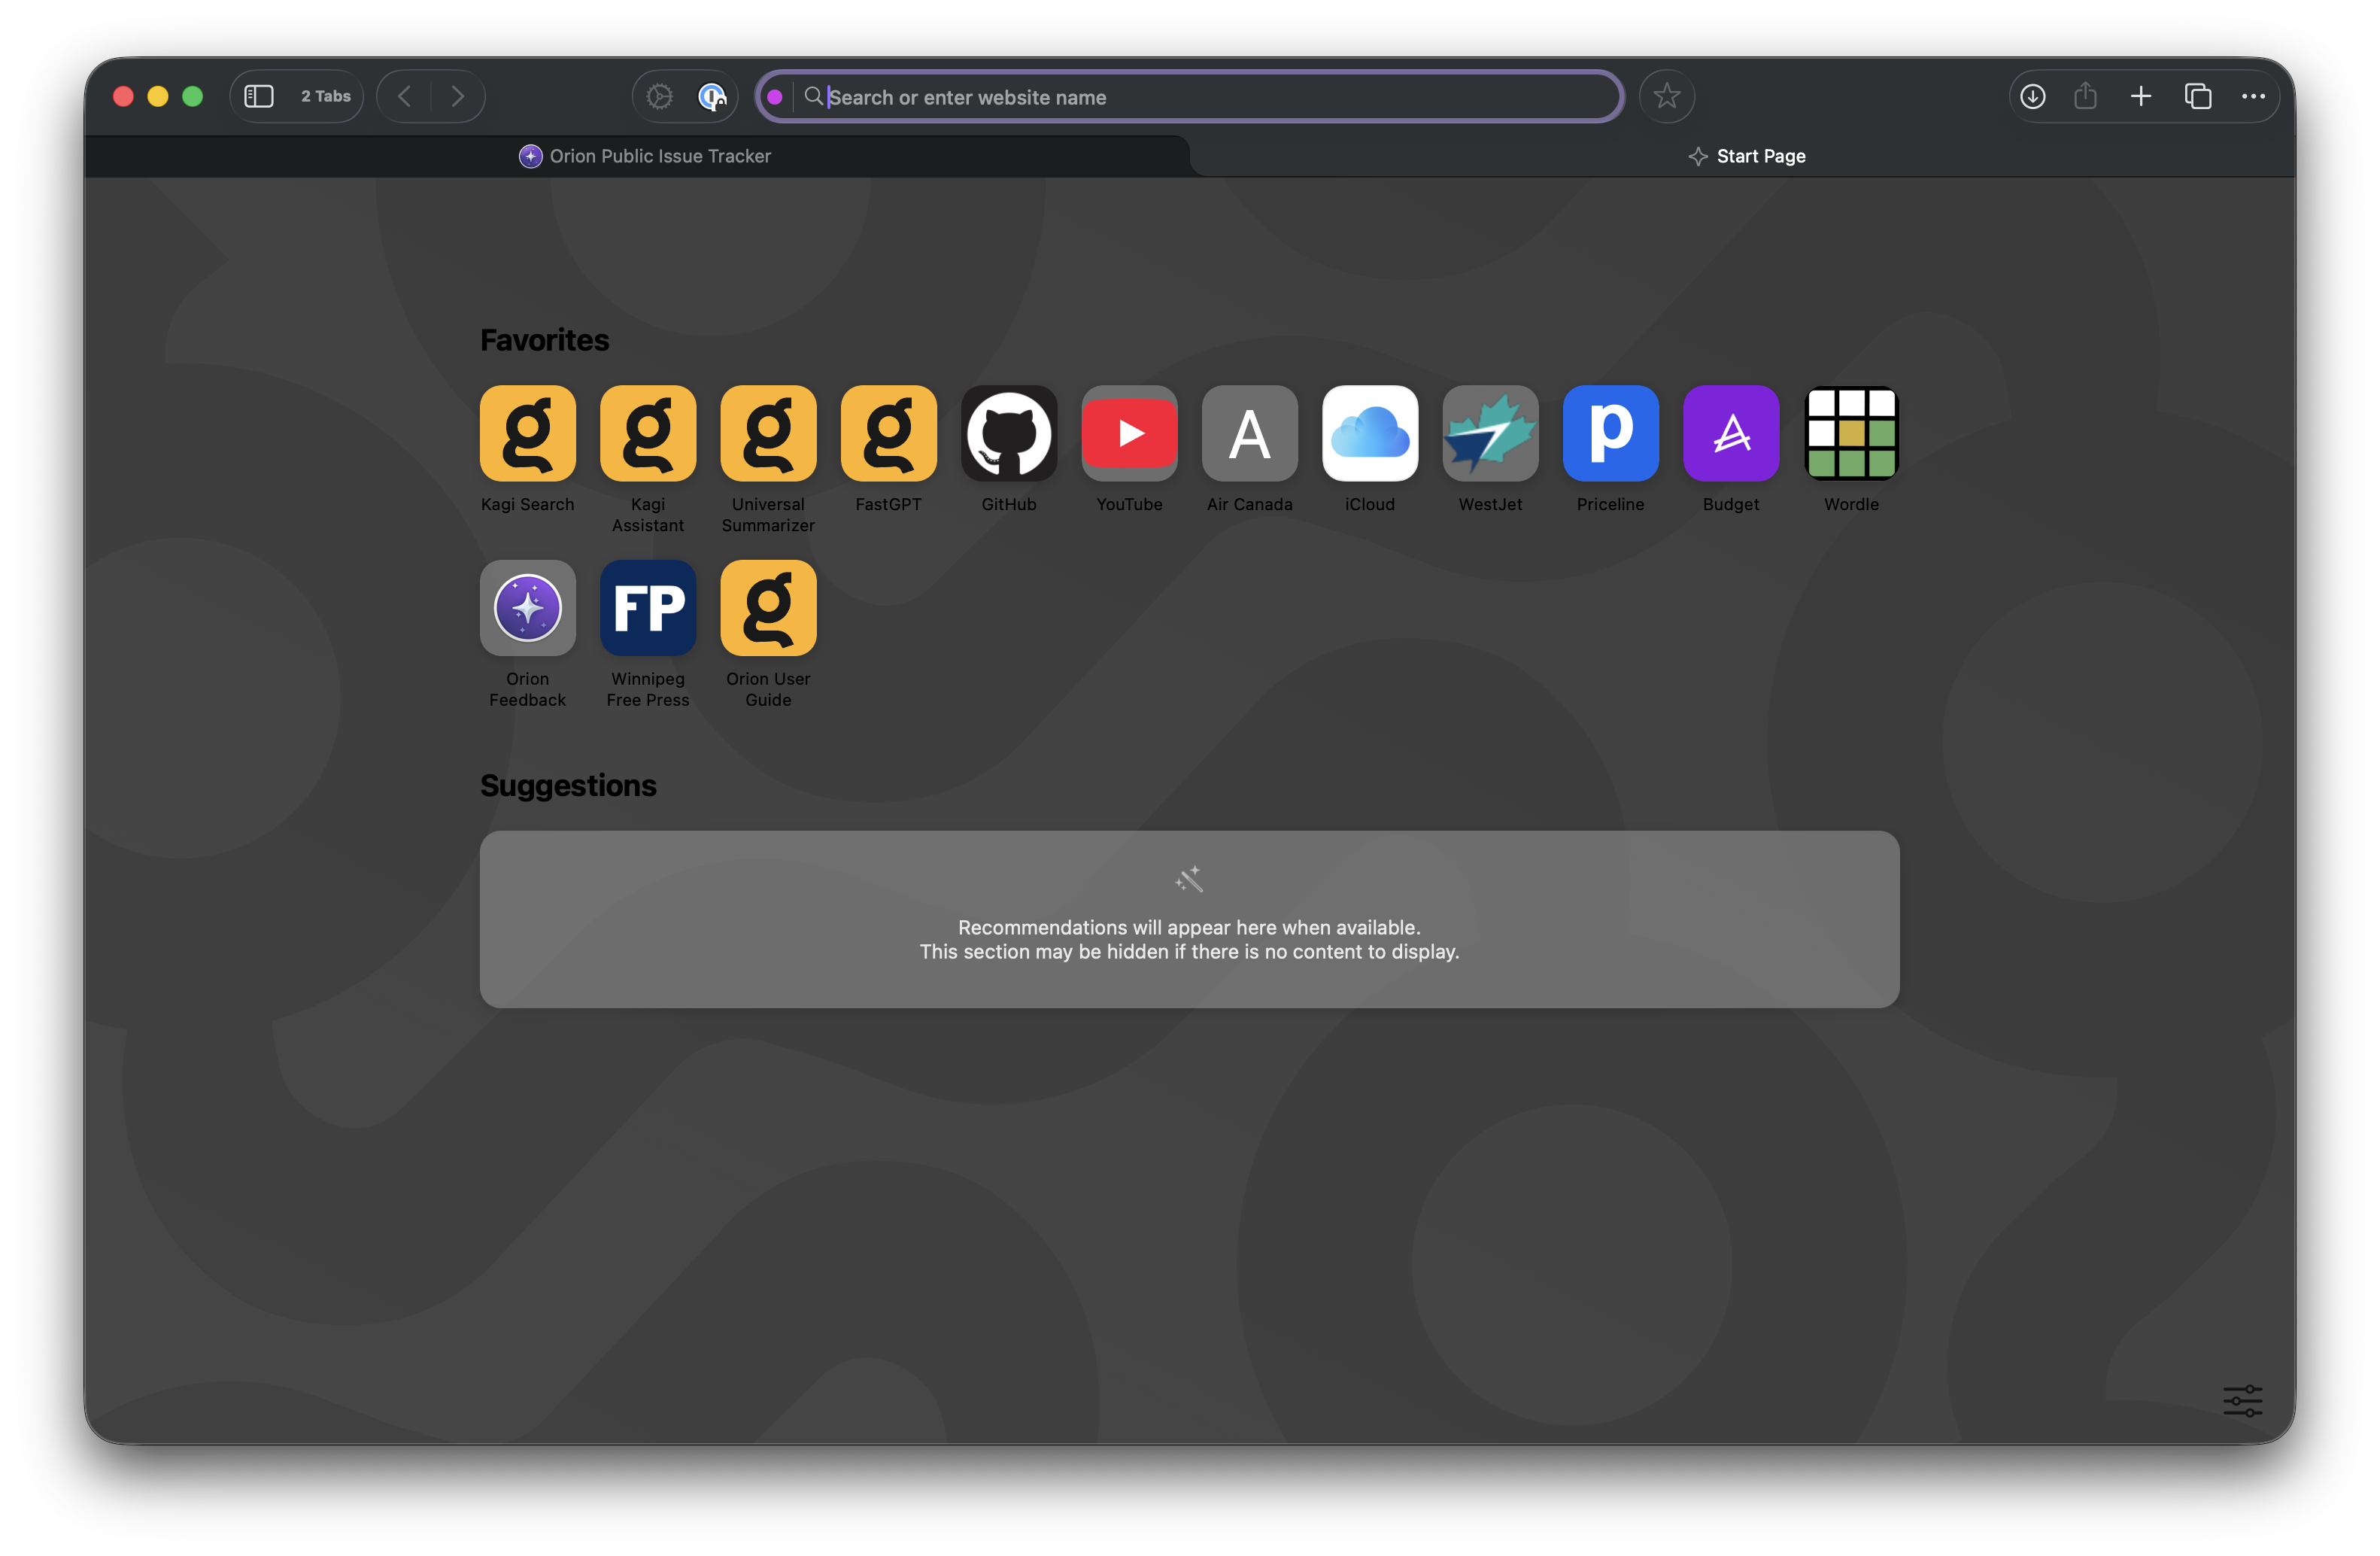Expand the three-dot overflow menu
The width and height of the screenshot is (2380, 1556).
point(2252,96)
